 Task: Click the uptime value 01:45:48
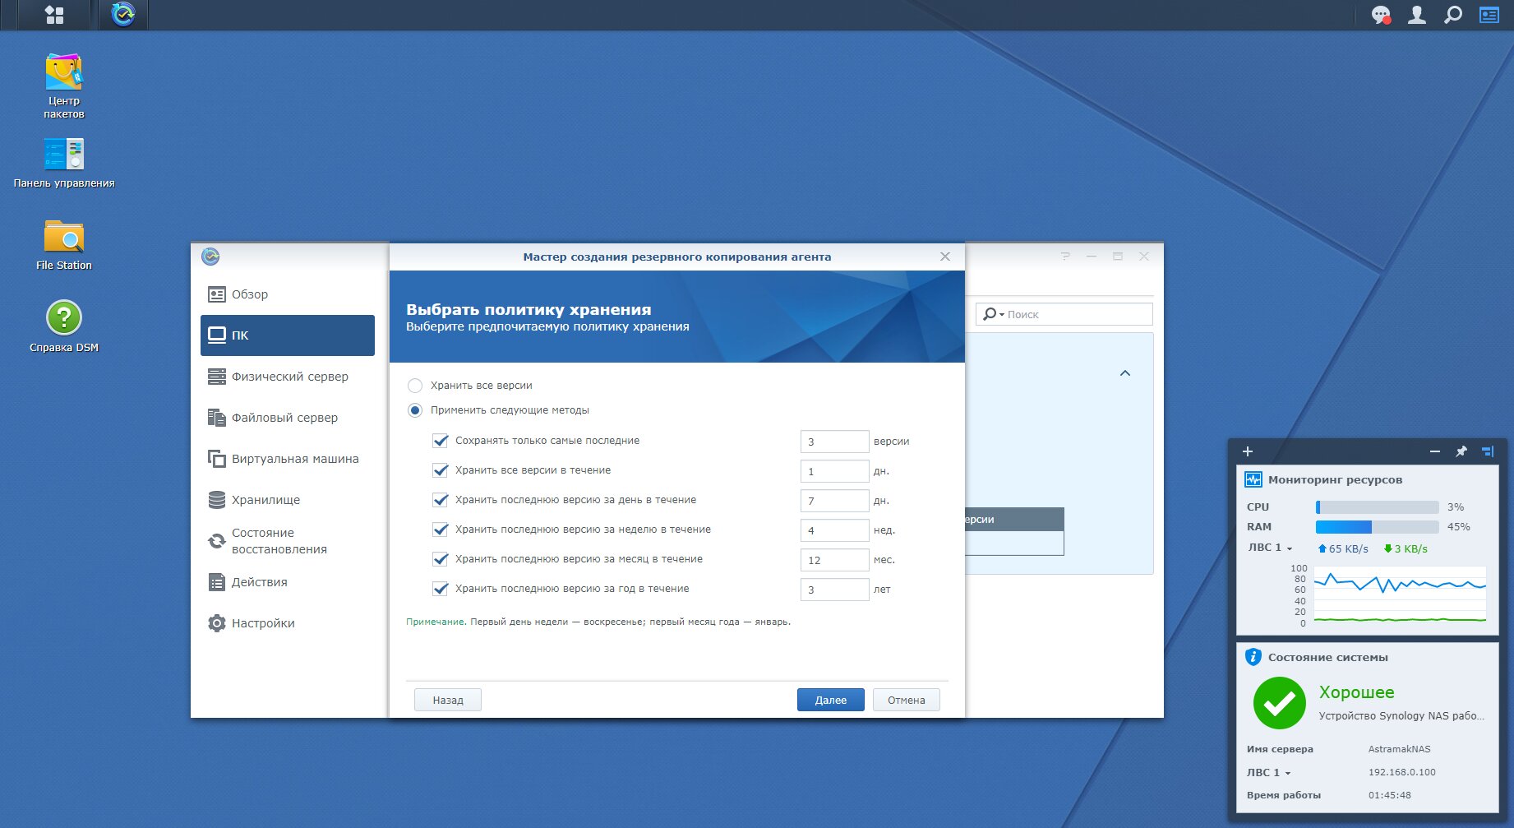click(x=1389, y=795)
